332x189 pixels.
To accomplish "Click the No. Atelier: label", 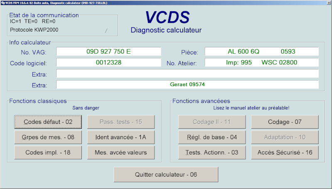I will click(x=182, y=63).
